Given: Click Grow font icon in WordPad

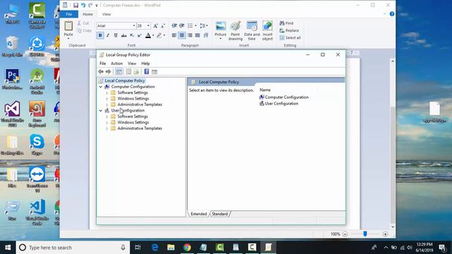Looking at the screenshot, I should coord(155,26).
